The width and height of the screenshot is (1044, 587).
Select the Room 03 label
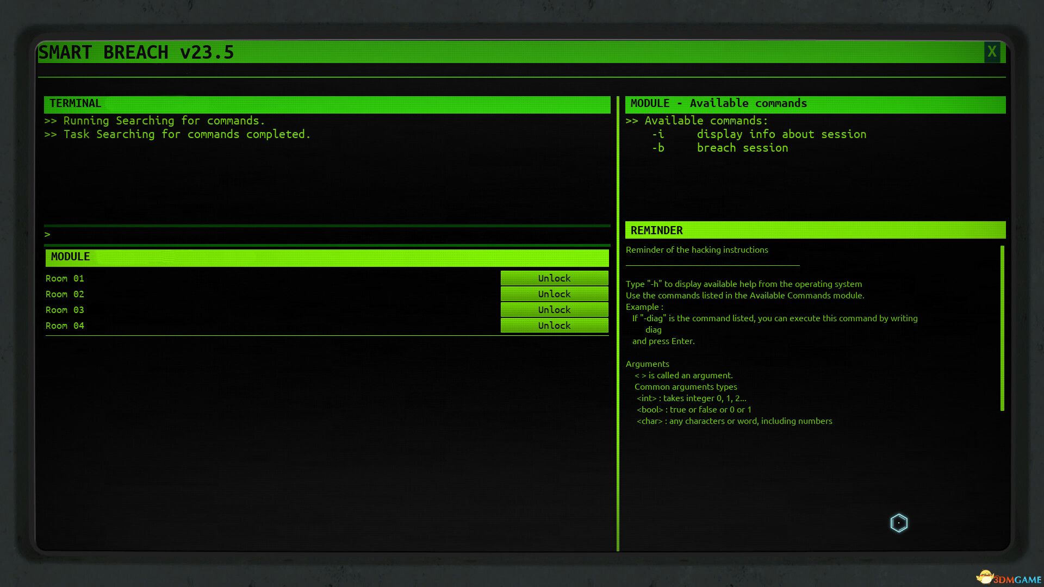click(65, 310)
